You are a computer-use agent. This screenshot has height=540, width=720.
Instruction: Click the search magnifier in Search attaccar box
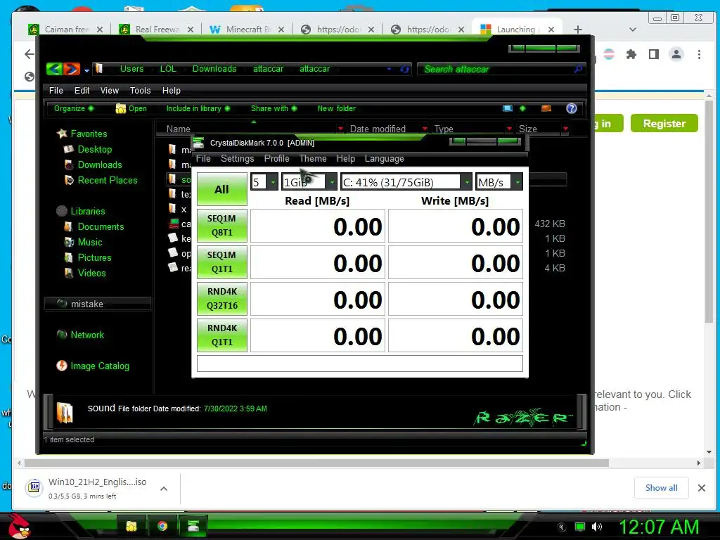(578, 69)
